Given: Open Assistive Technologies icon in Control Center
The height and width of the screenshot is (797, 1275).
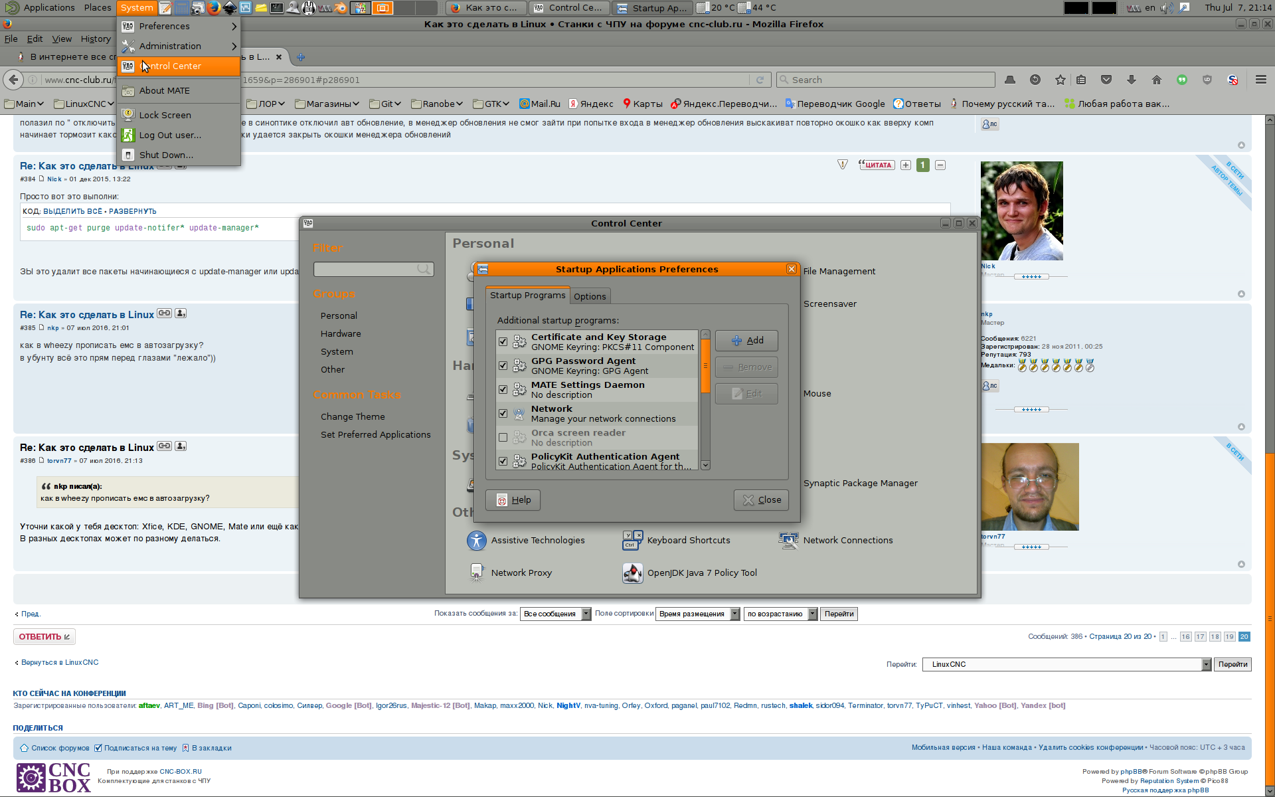Looking at the screenshot, I should click(476, 541).
